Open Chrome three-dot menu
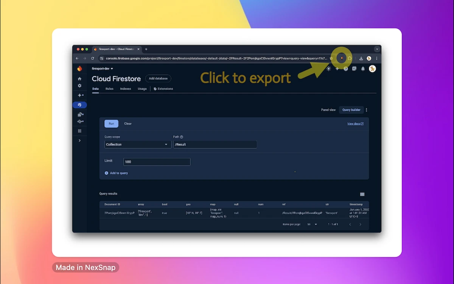The height and width of the screenshot is (284, 454). (x=376, y=58)
